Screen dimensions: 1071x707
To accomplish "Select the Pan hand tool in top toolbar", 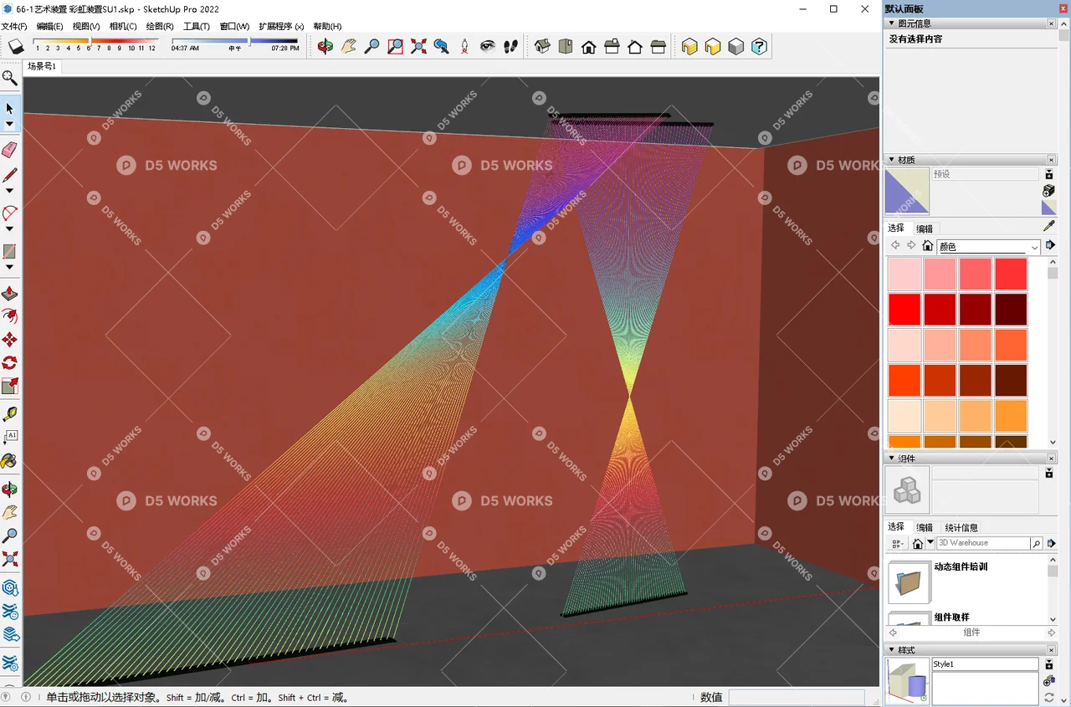I will coord(349,47).
